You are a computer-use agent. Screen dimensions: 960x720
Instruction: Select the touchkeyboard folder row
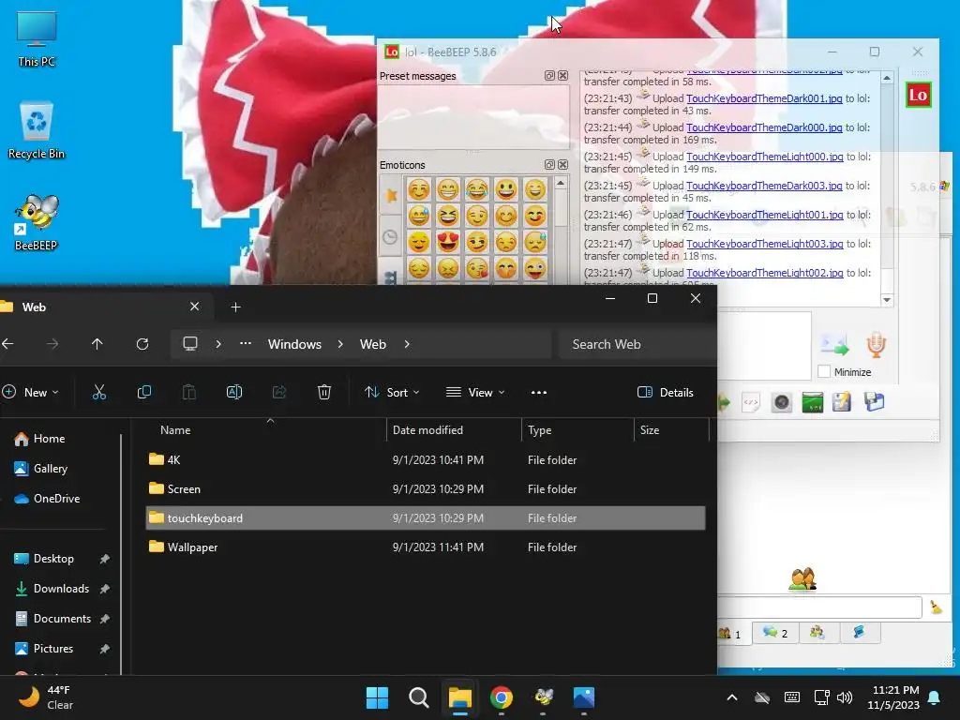[x=426, y=517]
